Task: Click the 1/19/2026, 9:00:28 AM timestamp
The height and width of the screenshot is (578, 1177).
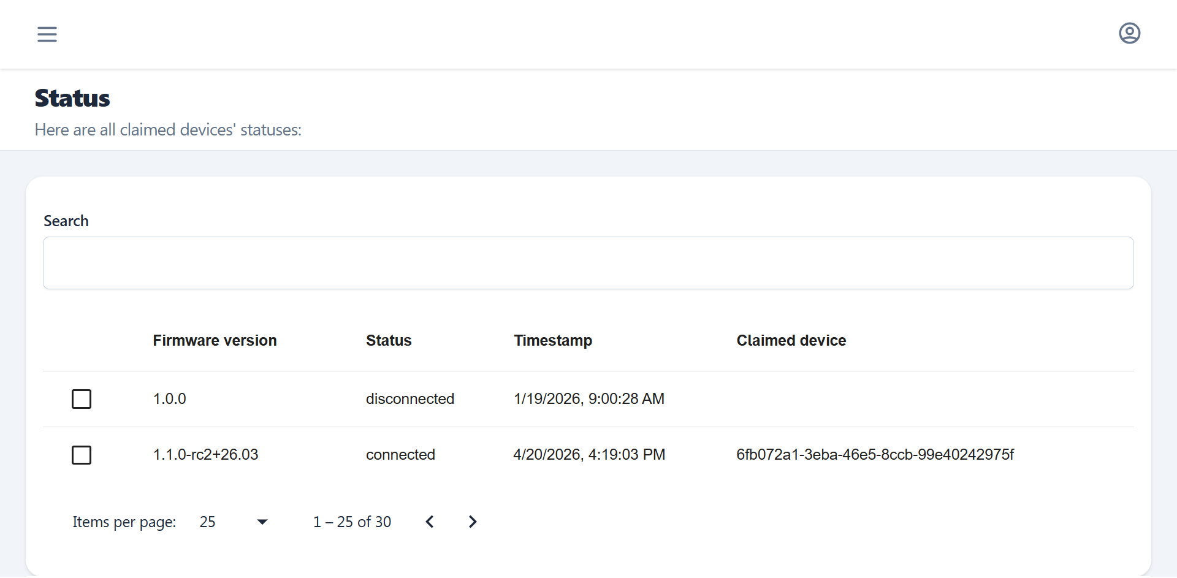Action: click(588, 399)
